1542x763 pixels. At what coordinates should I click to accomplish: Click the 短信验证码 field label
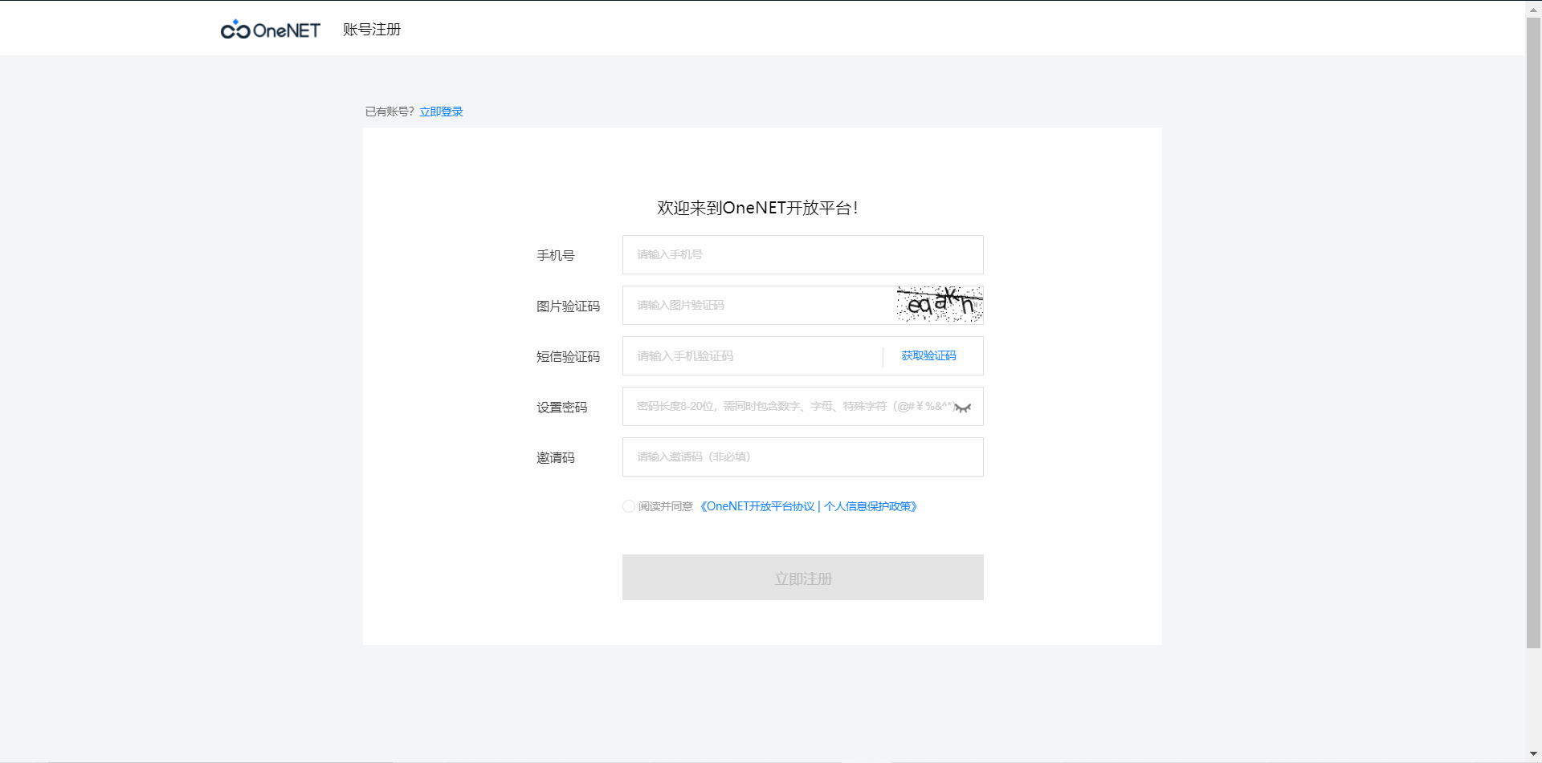click(569, 356)
